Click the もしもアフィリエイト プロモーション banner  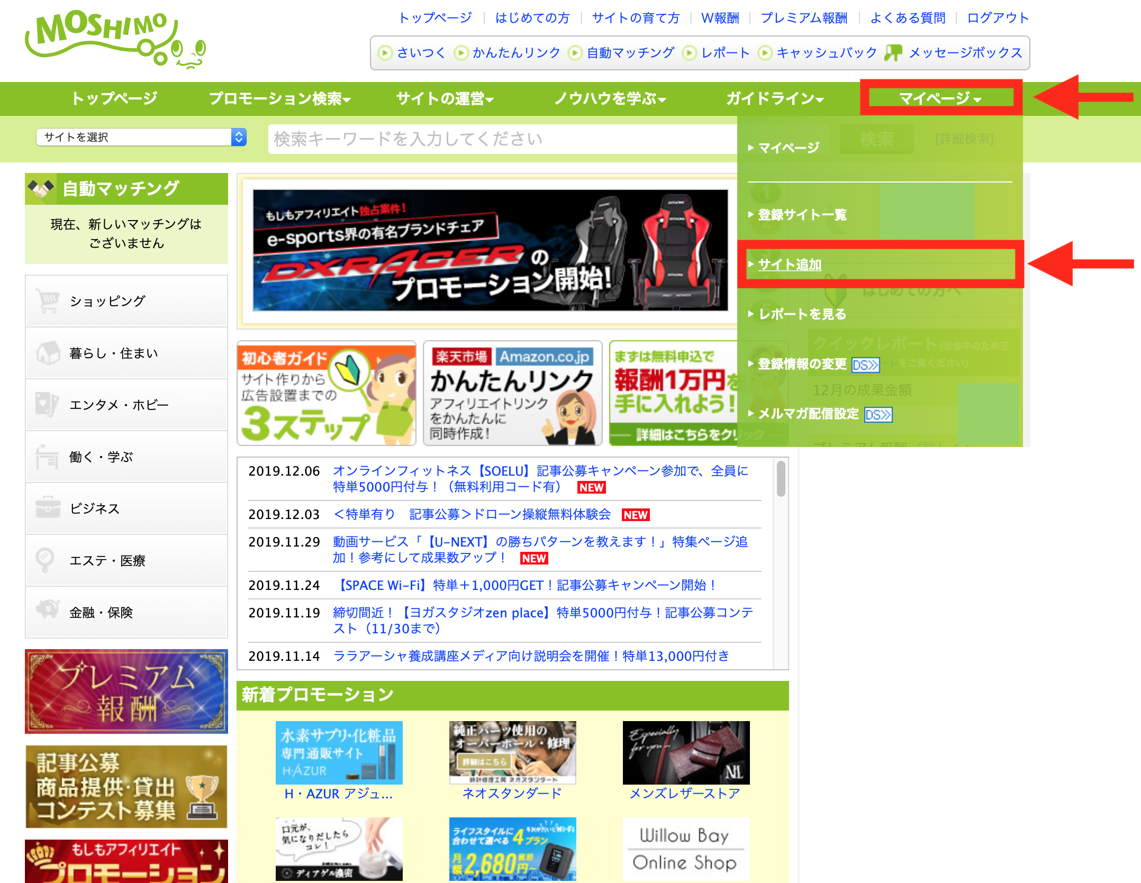(126, 861)
